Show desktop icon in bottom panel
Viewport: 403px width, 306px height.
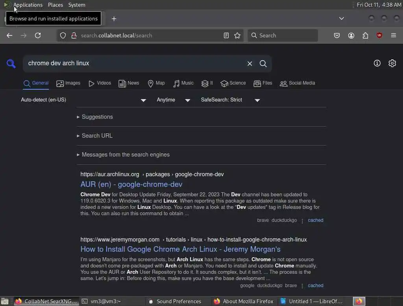[5, 301]
